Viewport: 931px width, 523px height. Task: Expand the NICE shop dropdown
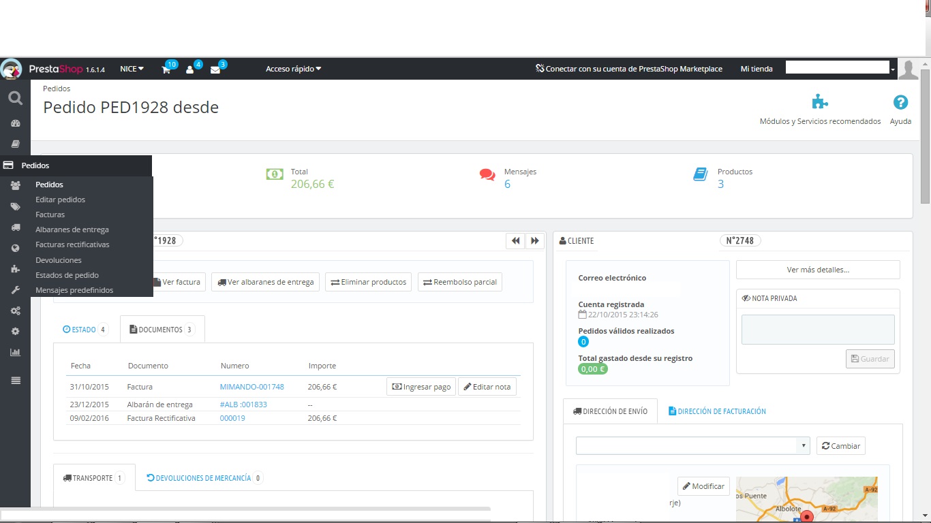(132, 69)
